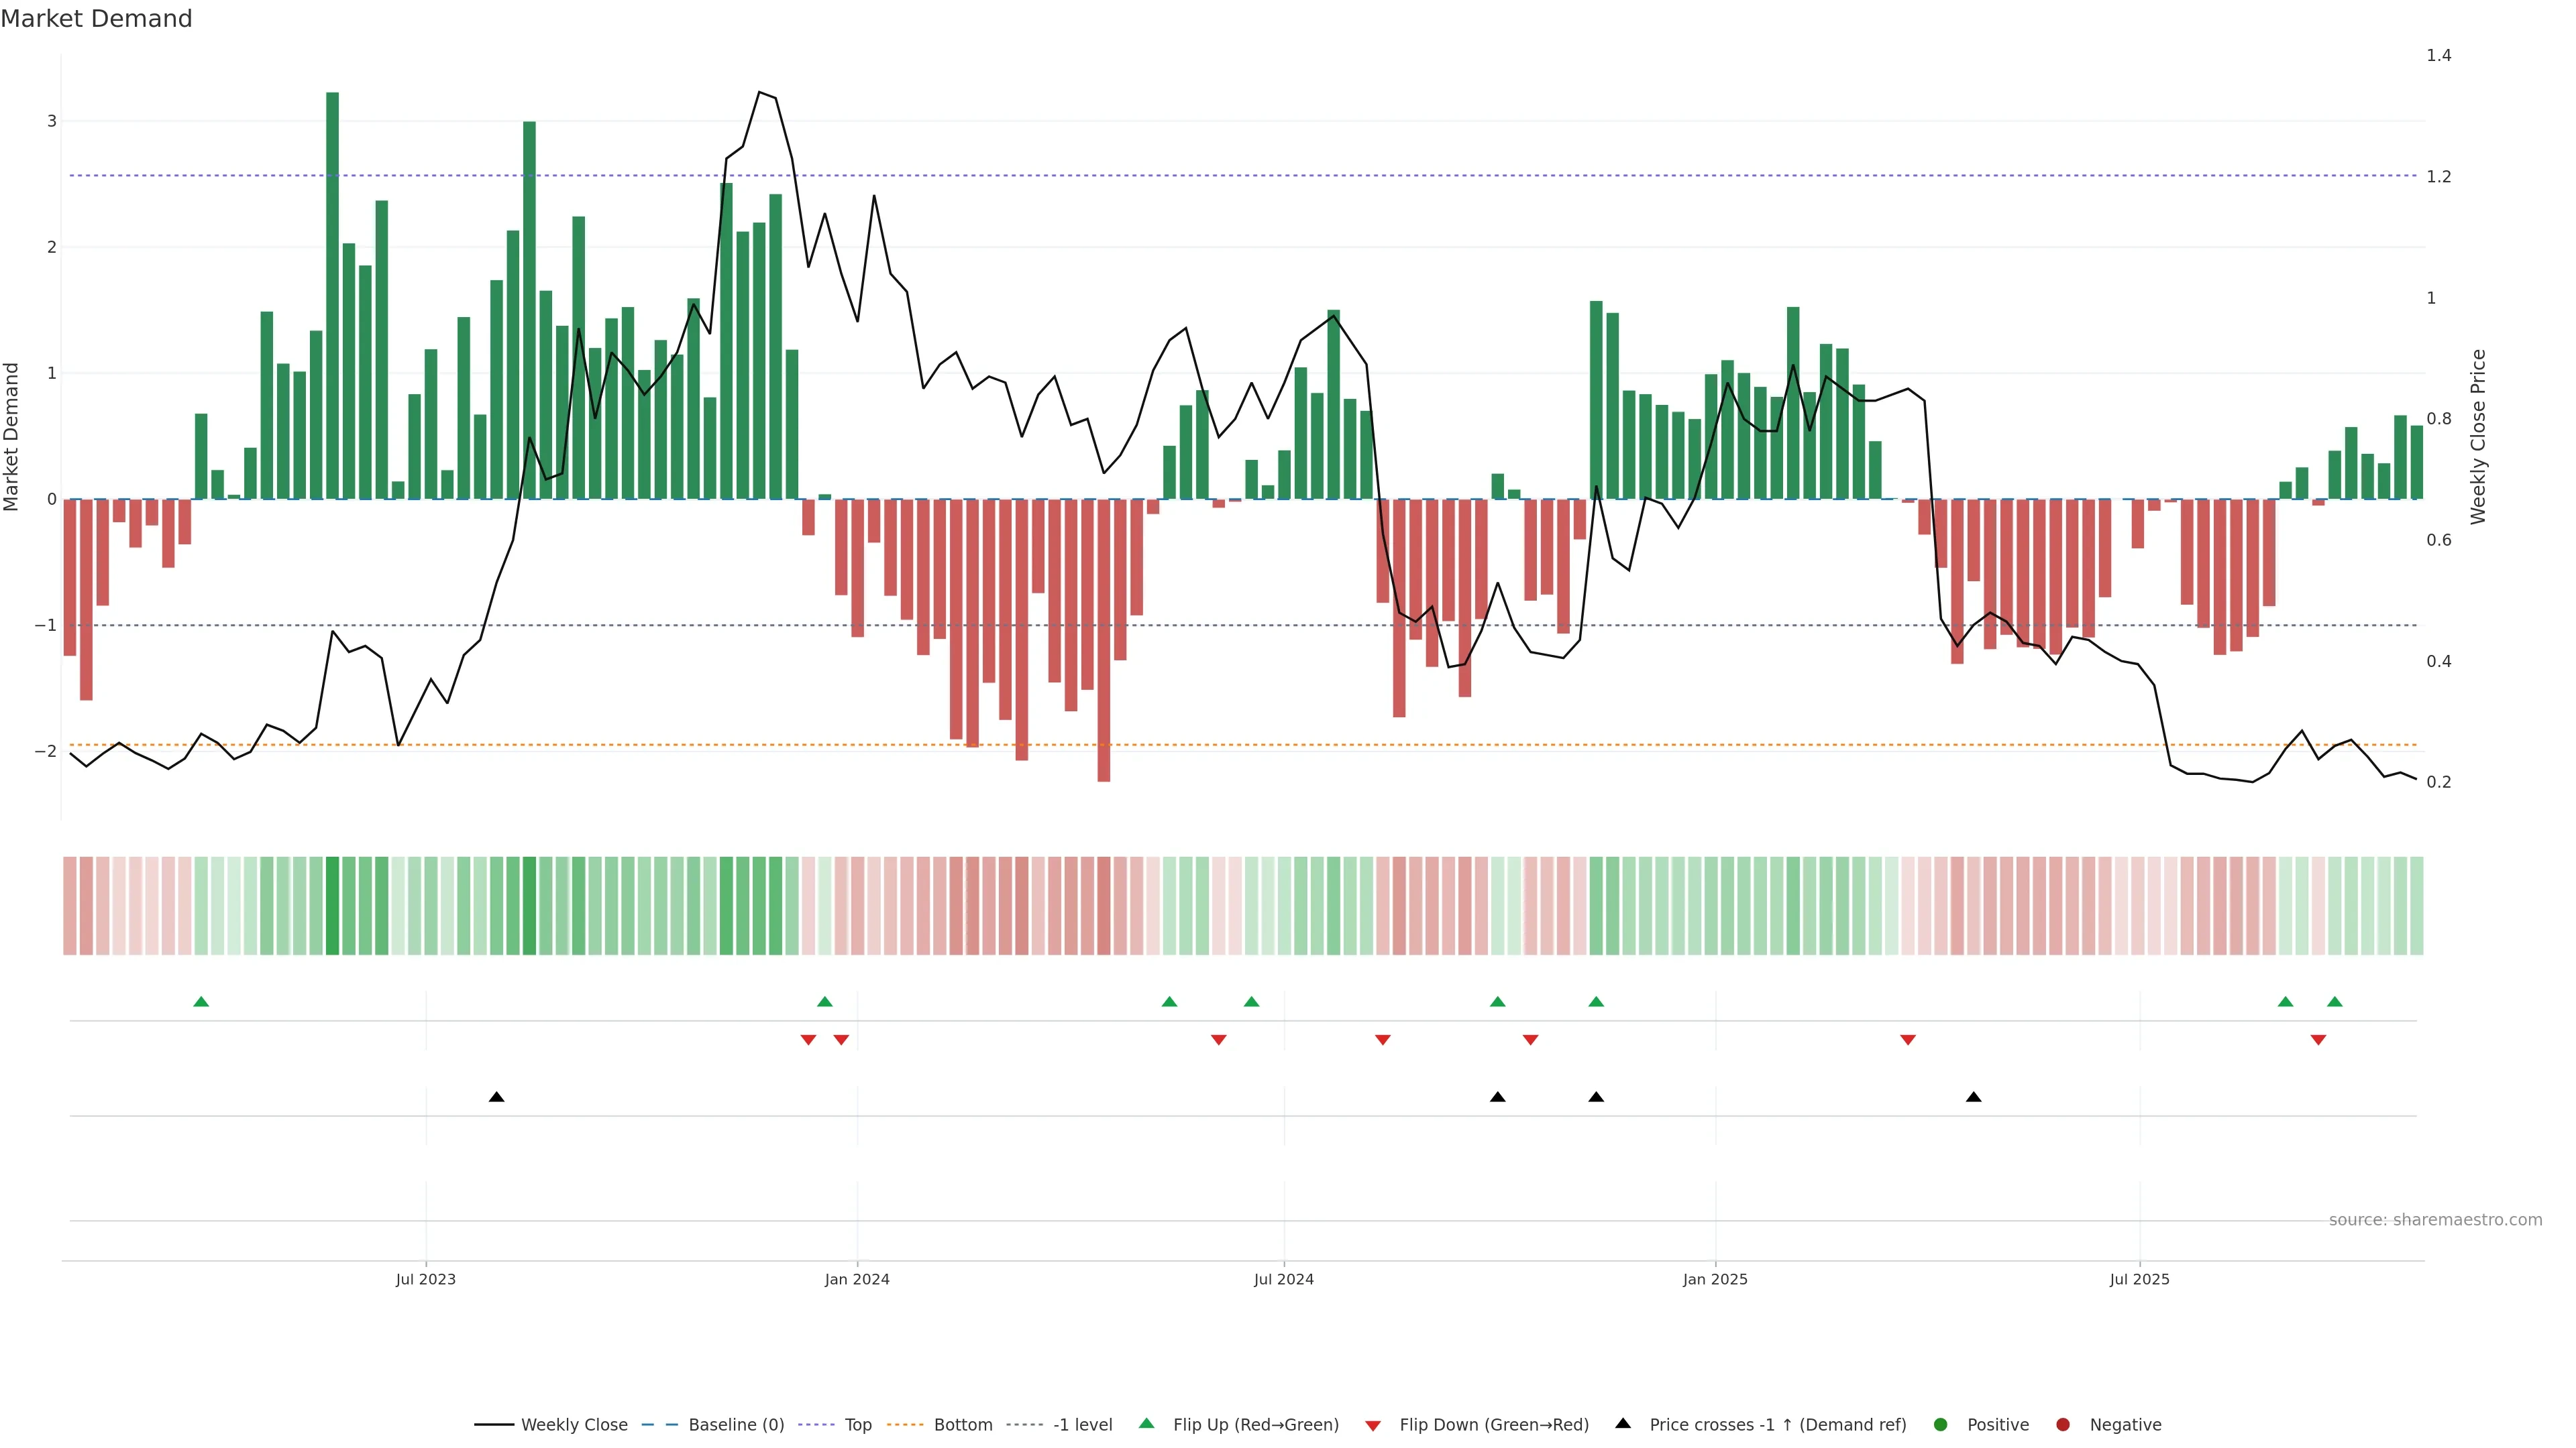Click the rightmost black price-cross triangle marker
Screen dimensions: 2576x1448
1973,1097
